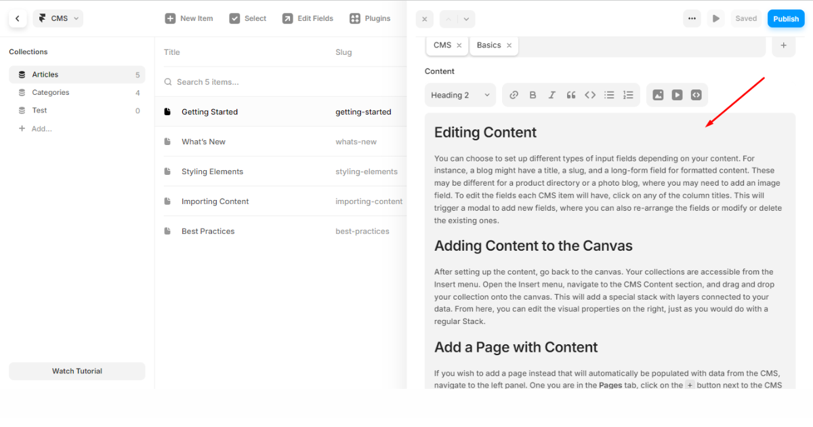
Task: Toggle italic formatting
Action: pos(551,95)
